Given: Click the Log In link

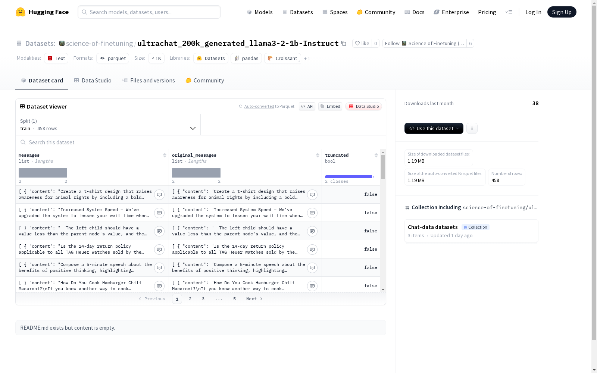Looking at the screenshot, I should click(533, 12).
